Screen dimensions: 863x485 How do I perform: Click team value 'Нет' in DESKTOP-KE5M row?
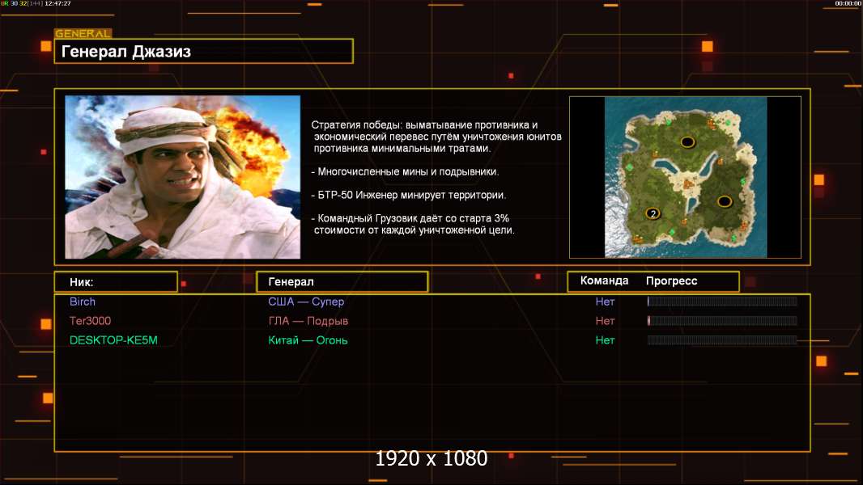[x=605, y=340]
